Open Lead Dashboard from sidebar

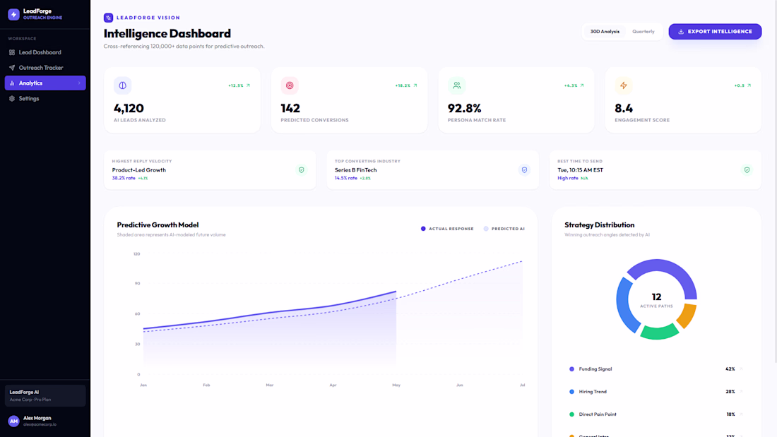coord(45,52)
